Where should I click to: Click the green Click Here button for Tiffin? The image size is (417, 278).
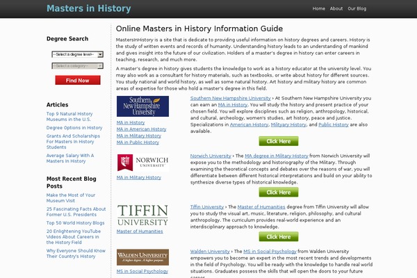point(279,237)
